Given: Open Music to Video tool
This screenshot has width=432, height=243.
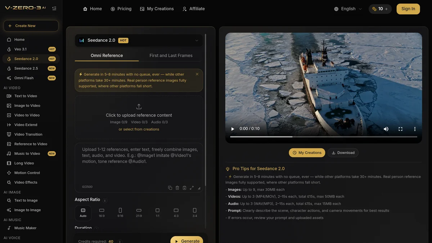Looking at the screenshot, I should point(31,153).
